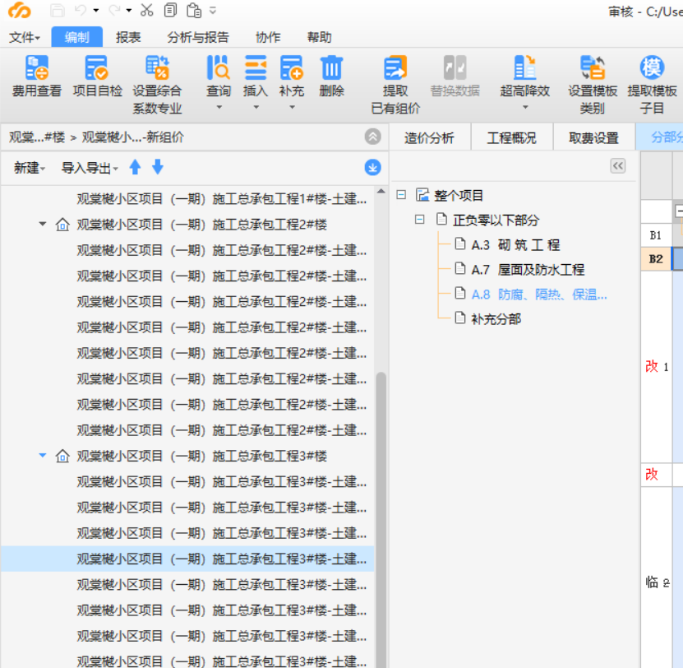Expand dropdown arrow under 补充

coord(293,107)
